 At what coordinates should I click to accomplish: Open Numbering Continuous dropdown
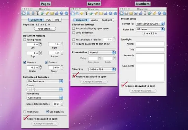[x=45, y=97]
